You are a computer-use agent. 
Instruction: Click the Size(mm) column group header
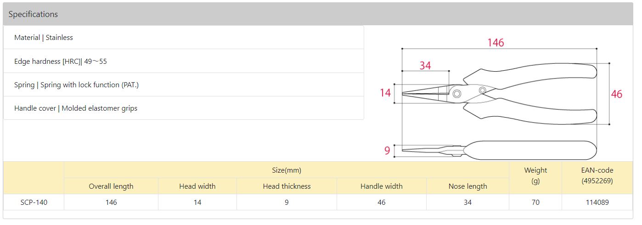(287, 170)
